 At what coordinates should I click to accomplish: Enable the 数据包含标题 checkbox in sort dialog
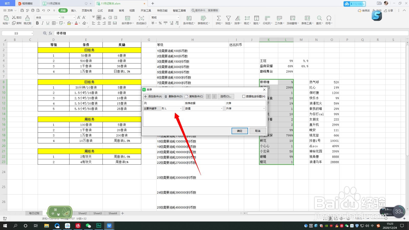[244, 96]
